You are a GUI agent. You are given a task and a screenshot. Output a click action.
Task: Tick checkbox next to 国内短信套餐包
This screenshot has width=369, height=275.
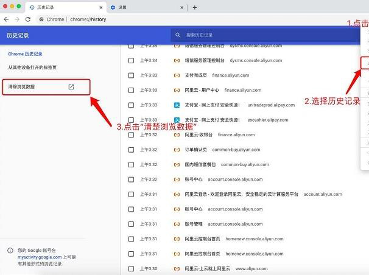[x=131, y=164]
